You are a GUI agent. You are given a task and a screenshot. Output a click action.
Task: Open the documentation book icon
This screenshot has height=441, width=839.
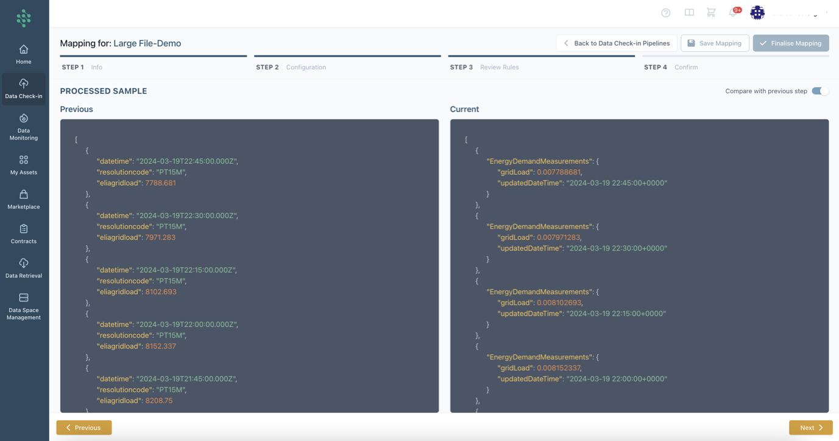(689, 13)
